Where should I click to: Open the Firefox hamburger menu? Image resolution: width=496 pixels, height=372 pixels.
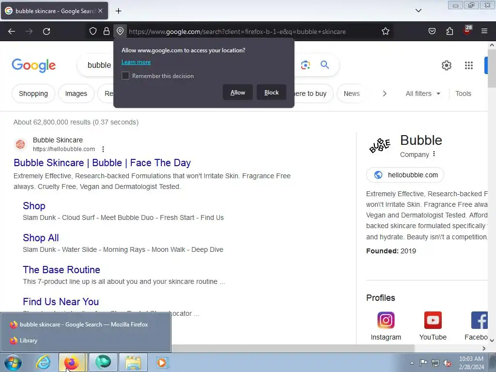484,31
